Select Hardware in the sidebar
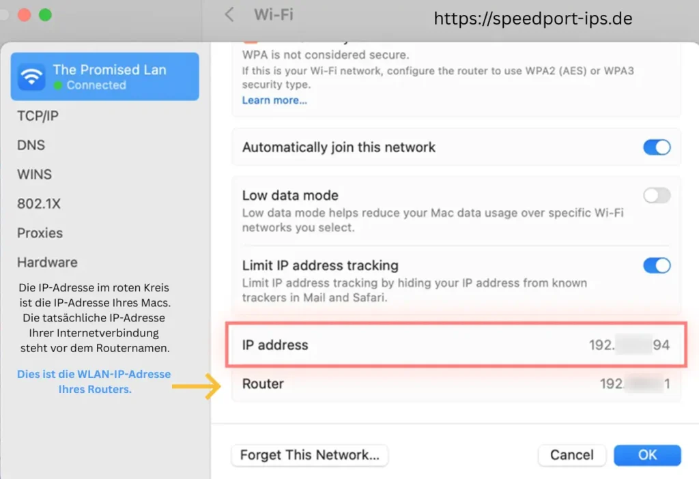Viewport: 699px width, 479px height. [46, 262]
